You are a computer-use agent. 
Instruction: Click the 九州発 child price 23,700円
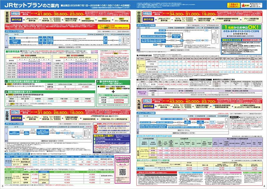(209, 102)
